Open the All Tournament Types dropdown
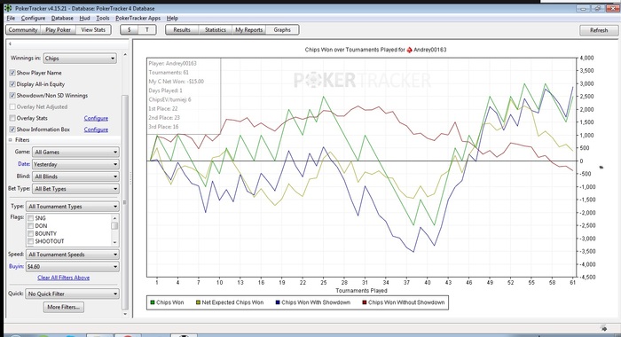The width and height of the screenshot is (621, 337). 73,207
